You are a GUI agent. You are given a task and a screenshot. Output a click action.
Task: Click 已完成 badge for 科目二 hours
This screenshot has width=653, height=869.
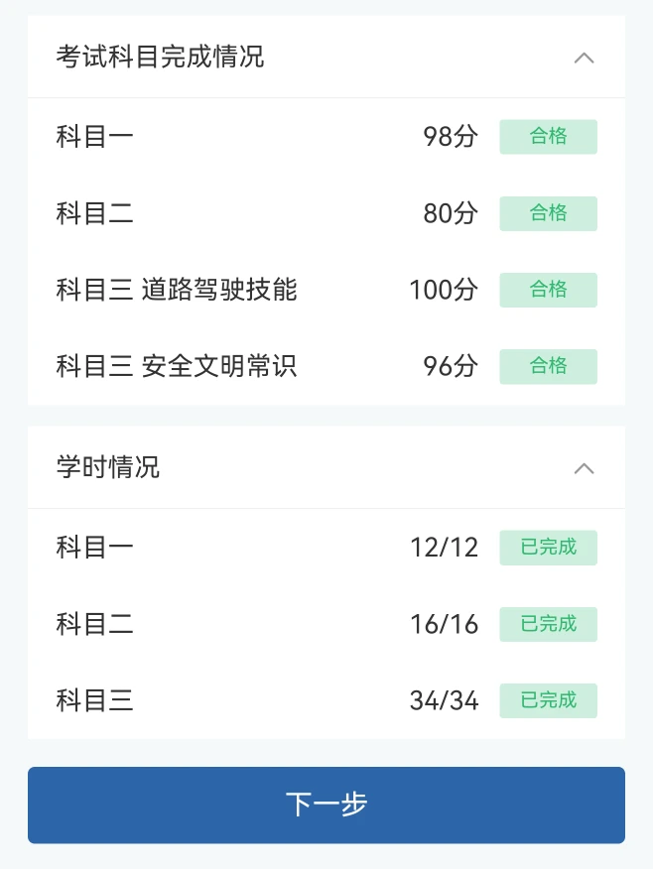[548, 624]
